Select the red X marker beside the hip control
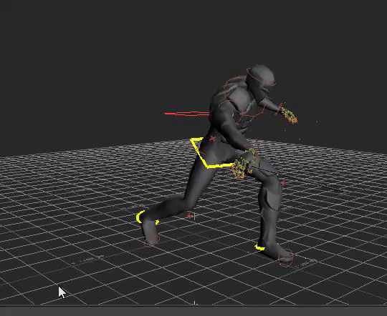The height and width of the screenshot is (316, 387). 212,139
